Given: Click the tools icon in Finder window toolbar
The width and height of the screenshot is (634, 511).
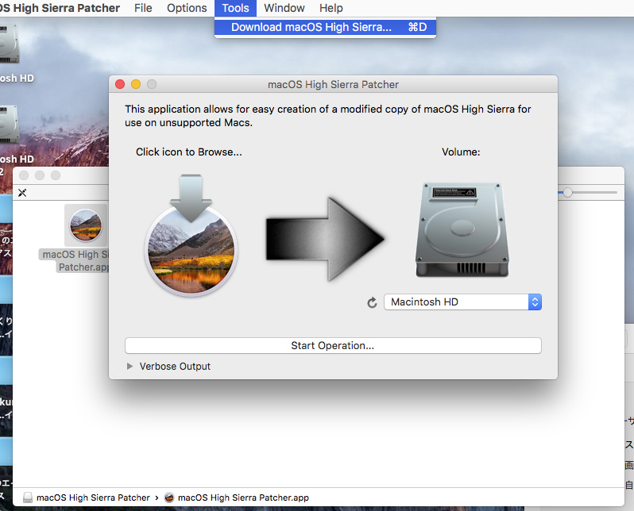Looking at the screenshot, I should [x=22, y=193].
